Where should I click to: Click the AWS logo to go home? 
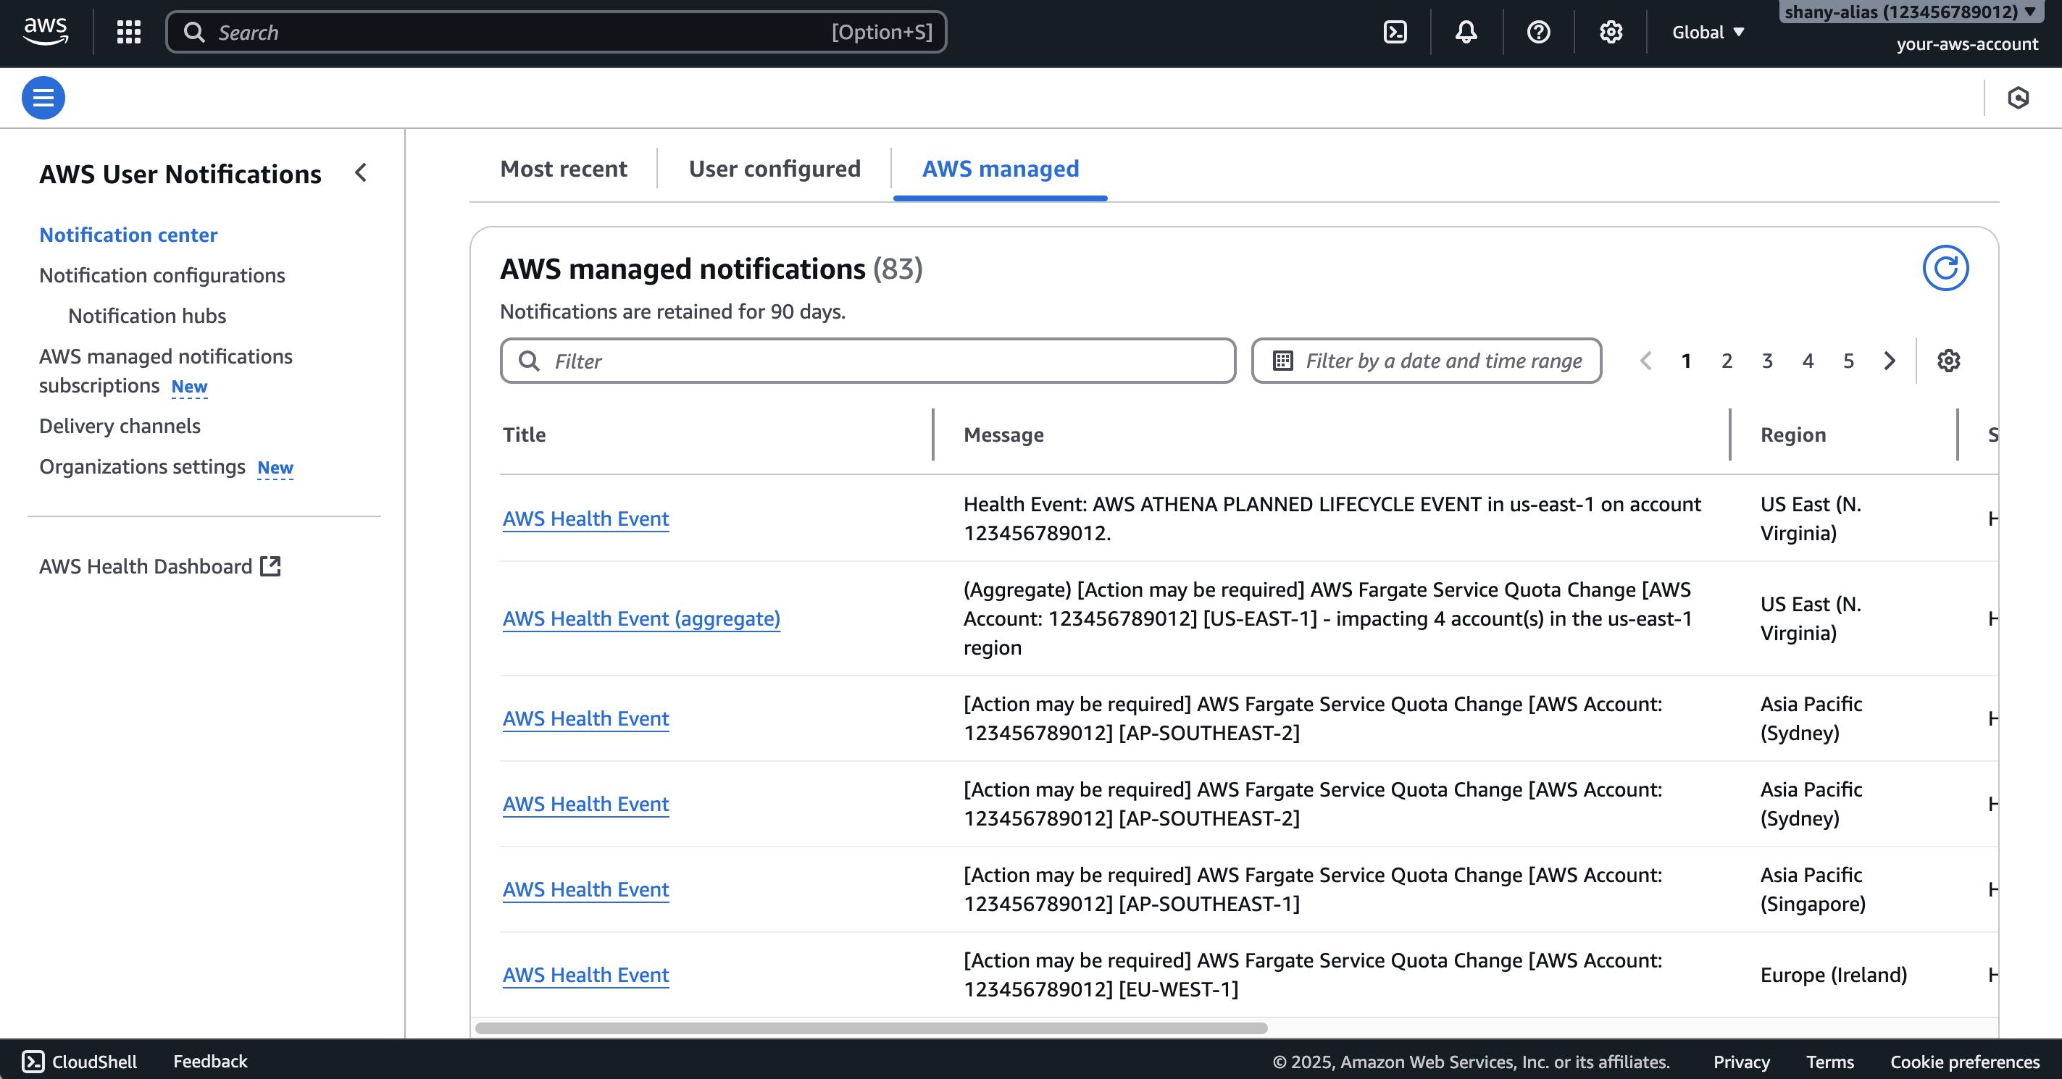pyautogui.click(x=46, y=32)
